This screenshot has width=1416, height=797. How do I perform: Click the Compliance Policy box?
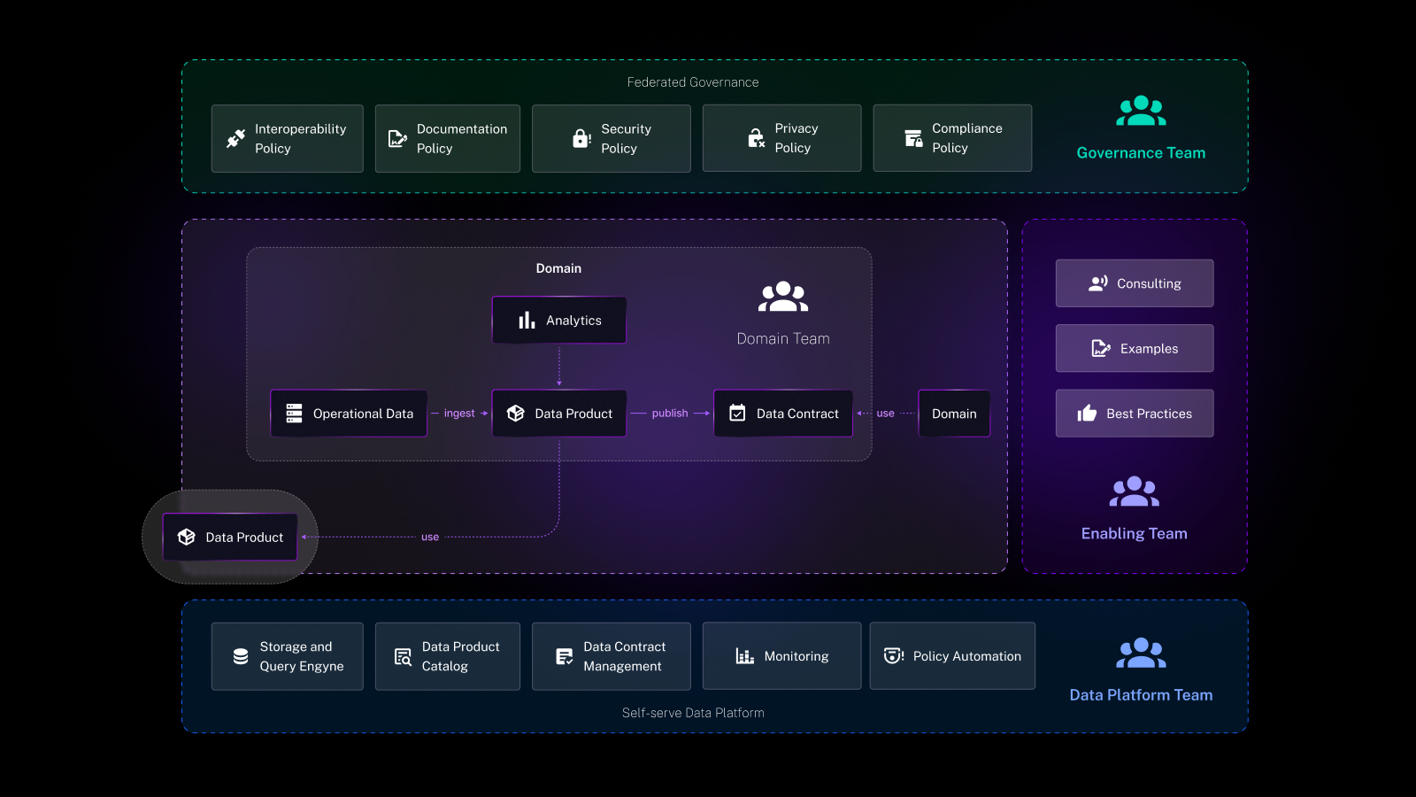952,138
